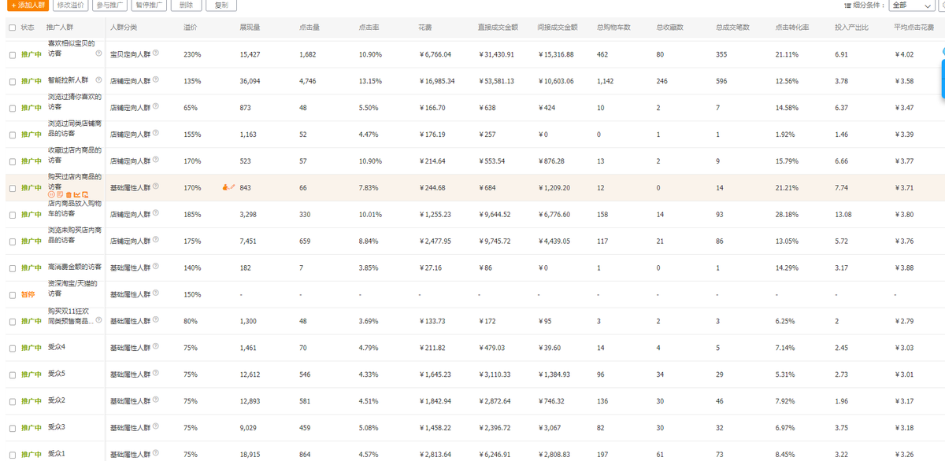Click the 点击率 column header
945x461 pixels.
369,28
